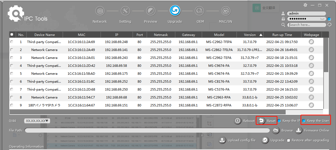Sort devices by Version column
This screenshot has width=336, height=150.
[x=250, y=35]
